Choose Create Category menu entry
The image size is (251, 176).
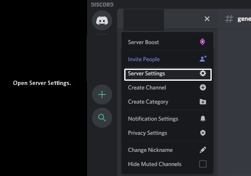click(167, 102)
